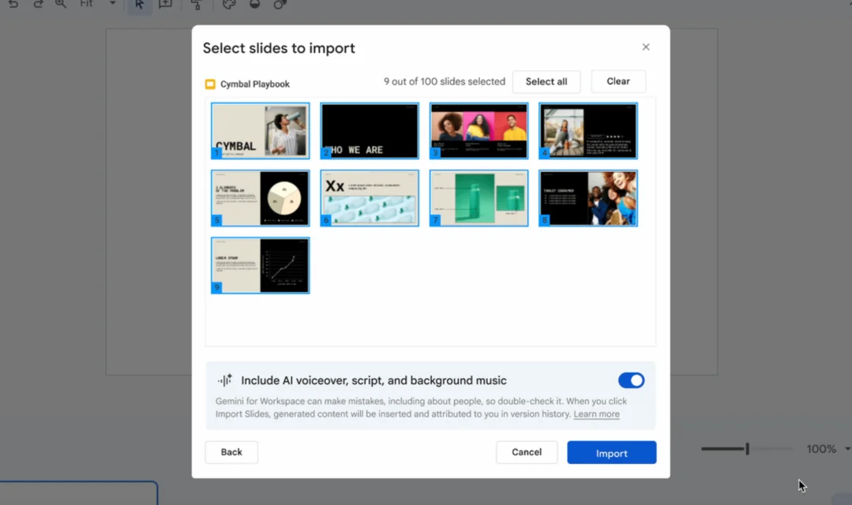Screen dimensions: 852x505
Task: Disable the AI voiceover and music toggle
Action: pos(631,380)
